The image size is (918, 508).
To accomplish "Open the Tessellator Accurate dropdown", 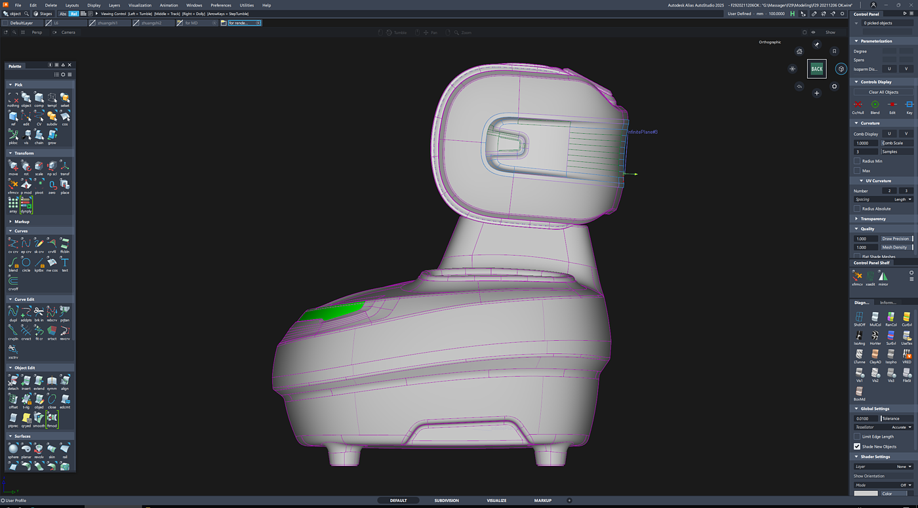I will click(x=901, y=427).
